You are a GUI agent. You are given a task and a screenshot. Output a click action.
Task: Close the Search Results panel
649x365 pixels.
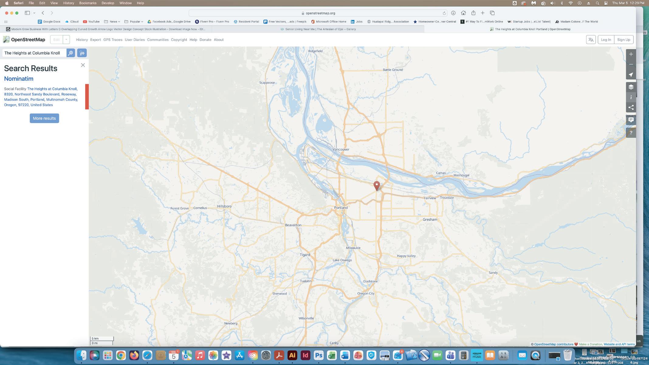pos(83,65)
